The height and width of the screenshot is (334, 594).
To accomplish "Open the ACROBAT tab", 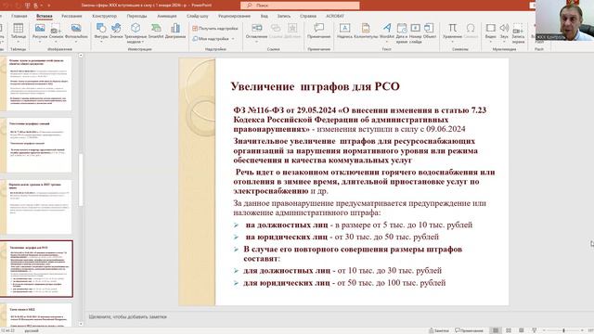I will (335, 16).
